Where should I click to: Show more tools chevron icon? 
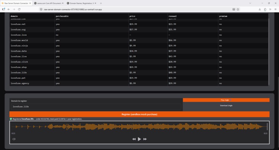point(270,9)
